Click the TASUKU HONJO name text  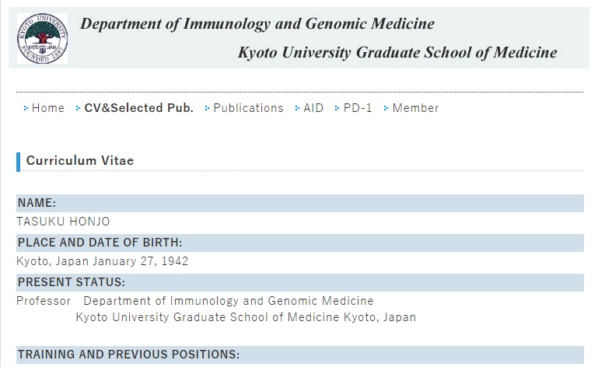pos(63,222)
